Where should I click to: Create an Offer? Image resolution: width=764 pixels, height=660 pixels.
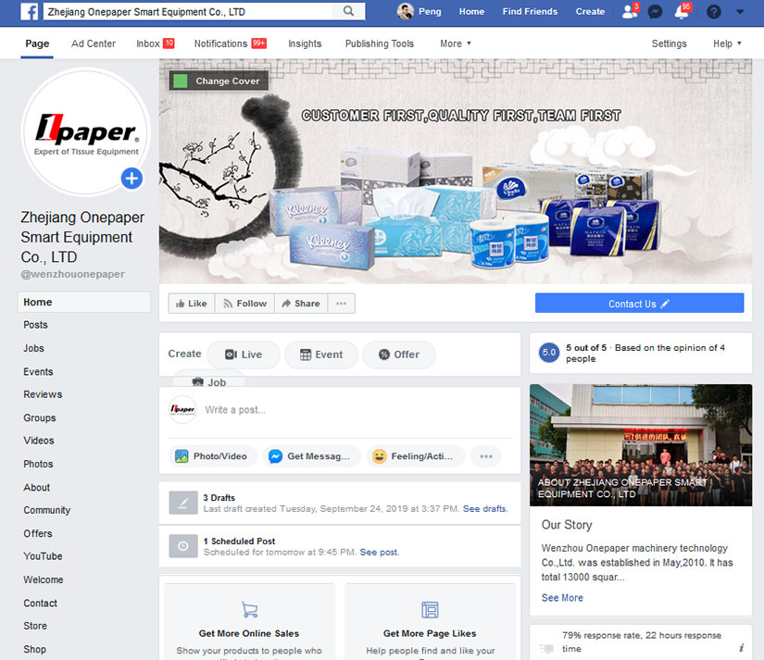click(399, 355)
